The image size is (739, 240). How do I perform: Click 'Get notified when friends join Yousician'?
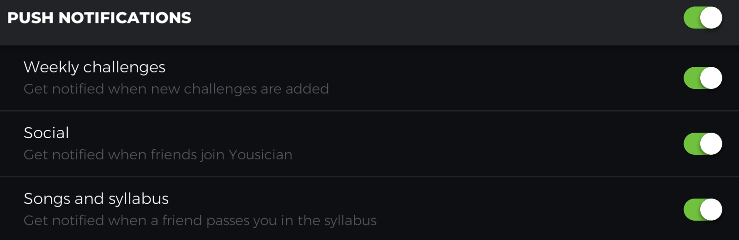point(158,155)
